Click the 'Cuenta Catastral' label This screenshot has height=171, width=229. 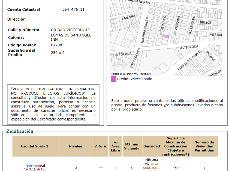(23, 9)
